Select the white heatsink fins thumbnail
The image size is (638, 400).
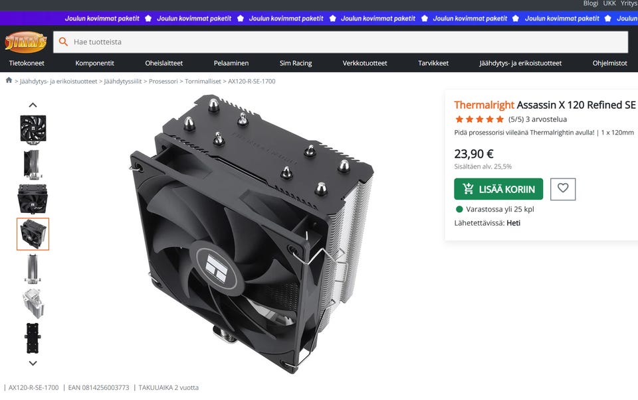pos(33,303)
